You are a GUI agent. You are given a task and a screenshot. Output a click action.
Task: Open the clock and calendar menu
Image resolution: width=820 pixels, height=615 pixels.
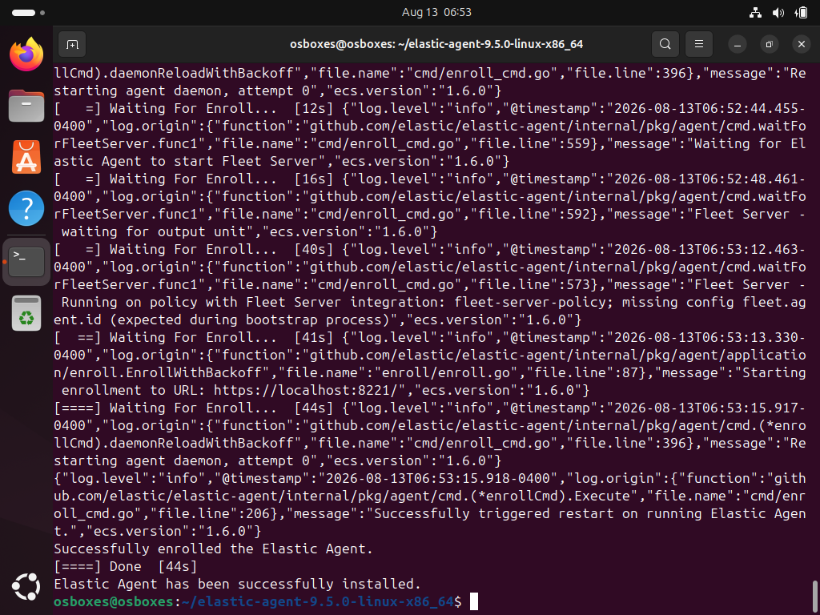pyautogui.click(x=436, y=12)
